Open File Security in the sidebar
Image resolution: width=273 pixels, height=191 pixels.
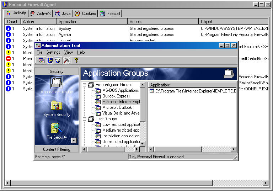point(57,129)
